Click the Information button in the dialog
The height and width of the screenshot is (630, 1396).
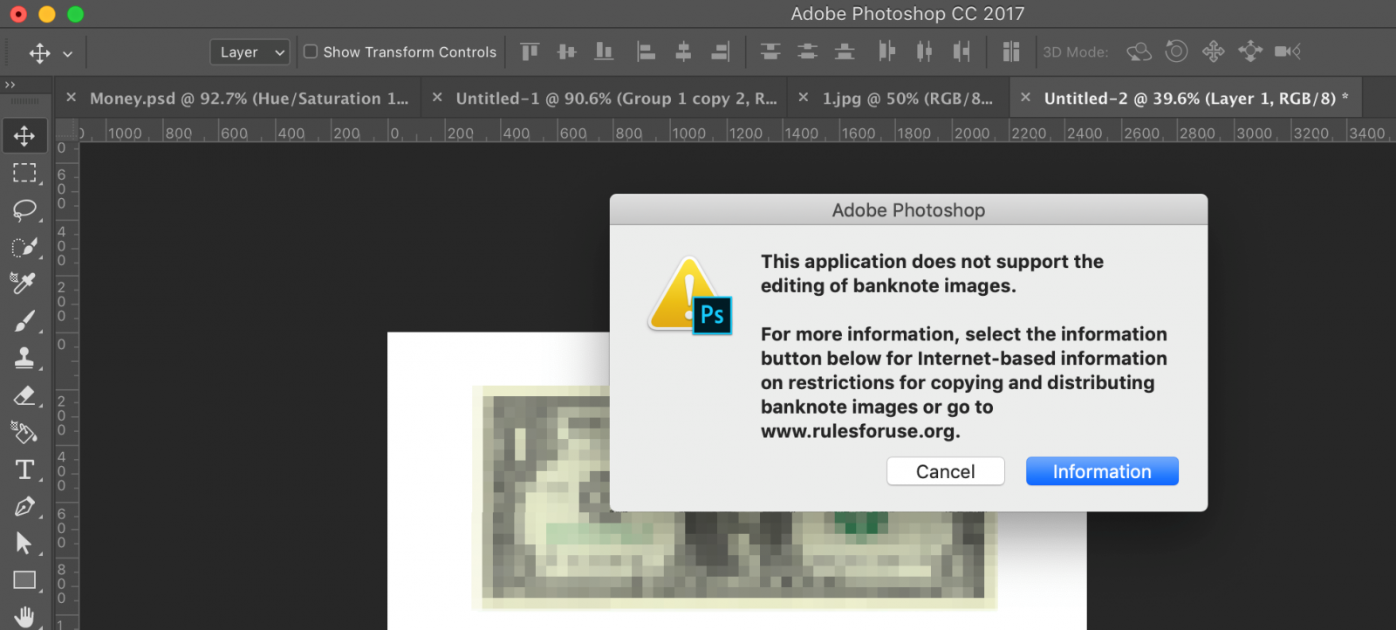(x=1102, y=471)
